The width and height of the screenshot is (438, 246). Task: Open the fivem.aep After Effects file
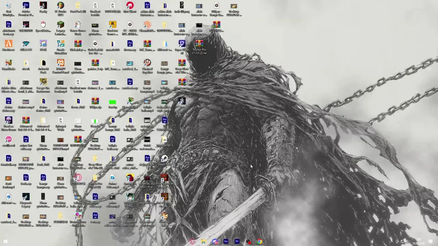pyautogui.click(x=130, y=46)
